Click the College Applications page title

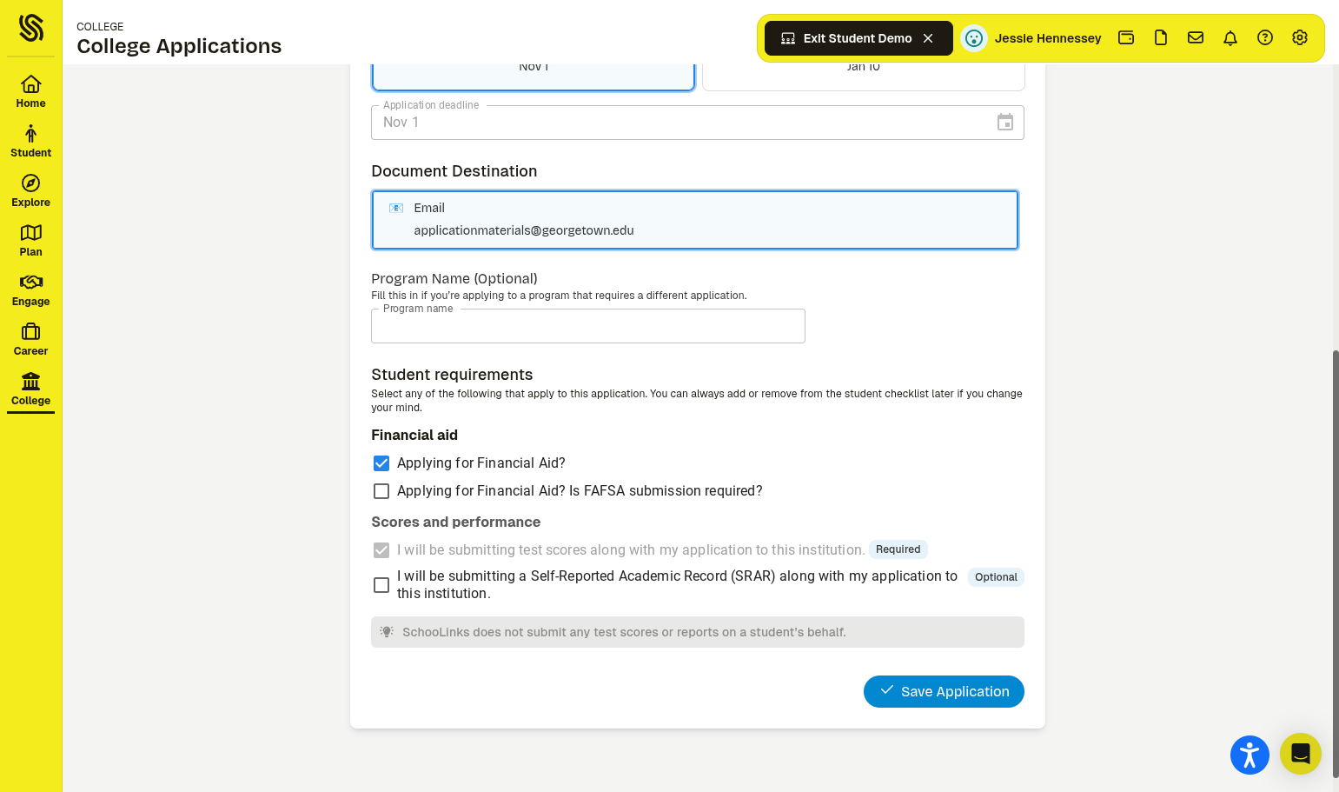[179, 46]
